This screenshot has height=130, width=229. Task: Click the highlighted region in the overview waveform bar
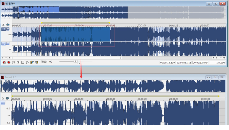(39, 9)
